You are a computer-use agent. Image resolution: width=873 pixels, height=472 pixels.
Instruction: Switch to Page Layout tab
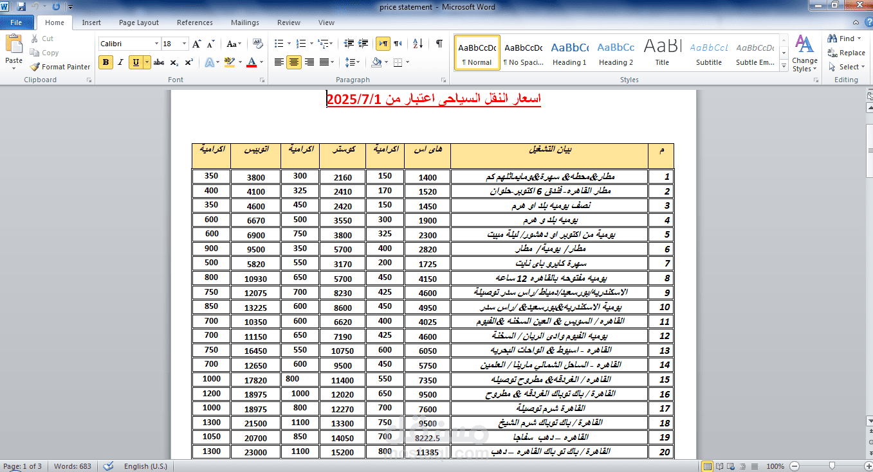click(139, 22)
